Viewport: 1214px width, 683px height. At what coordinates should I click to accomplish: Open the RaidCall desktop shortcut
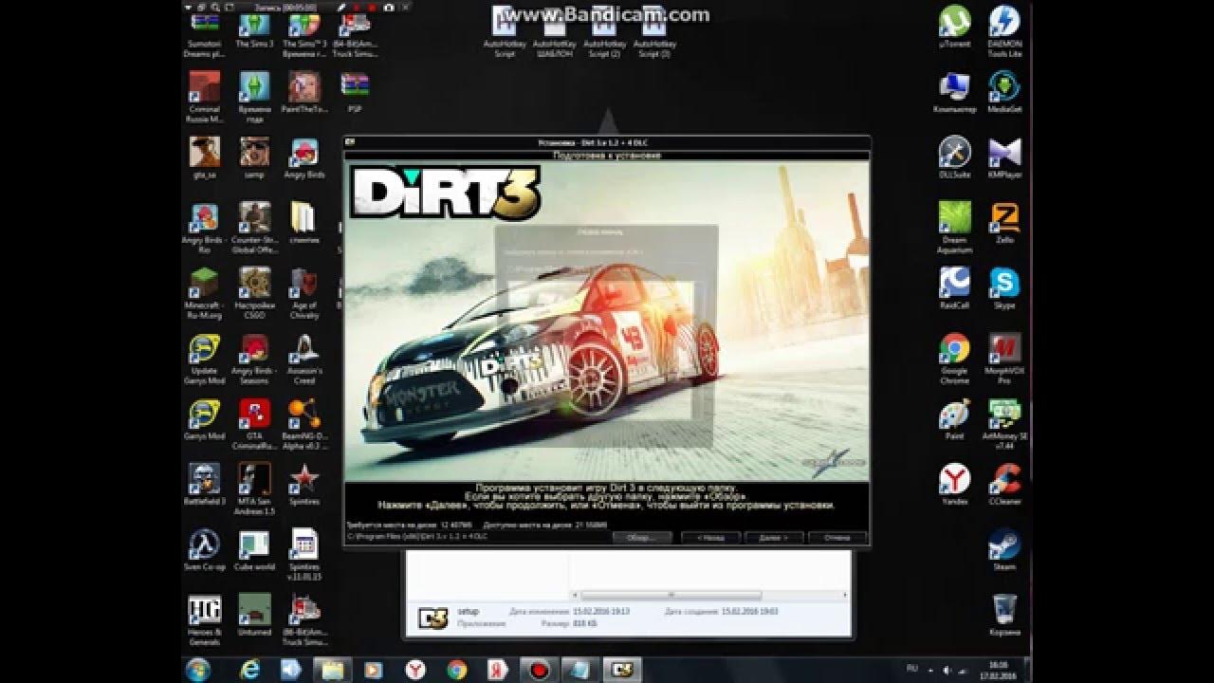click(x=954, y=288)
